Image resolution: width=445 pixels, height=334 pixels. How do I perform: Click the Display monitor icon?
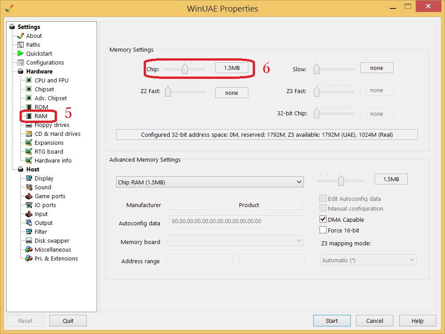28,179
